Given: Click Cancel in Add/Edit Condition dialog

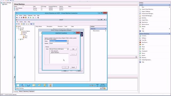Looking at the screenshot, I should click(x=73, y=67).
